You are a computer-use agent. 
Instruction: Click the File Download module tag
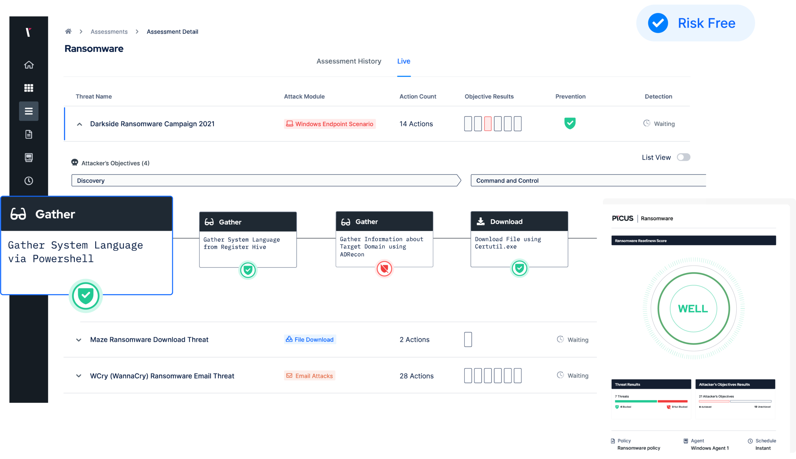(310, 339)
